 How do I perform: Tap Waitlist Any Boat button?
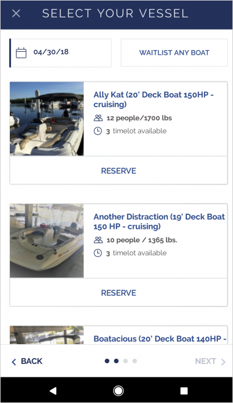click(x=174, y=52)
